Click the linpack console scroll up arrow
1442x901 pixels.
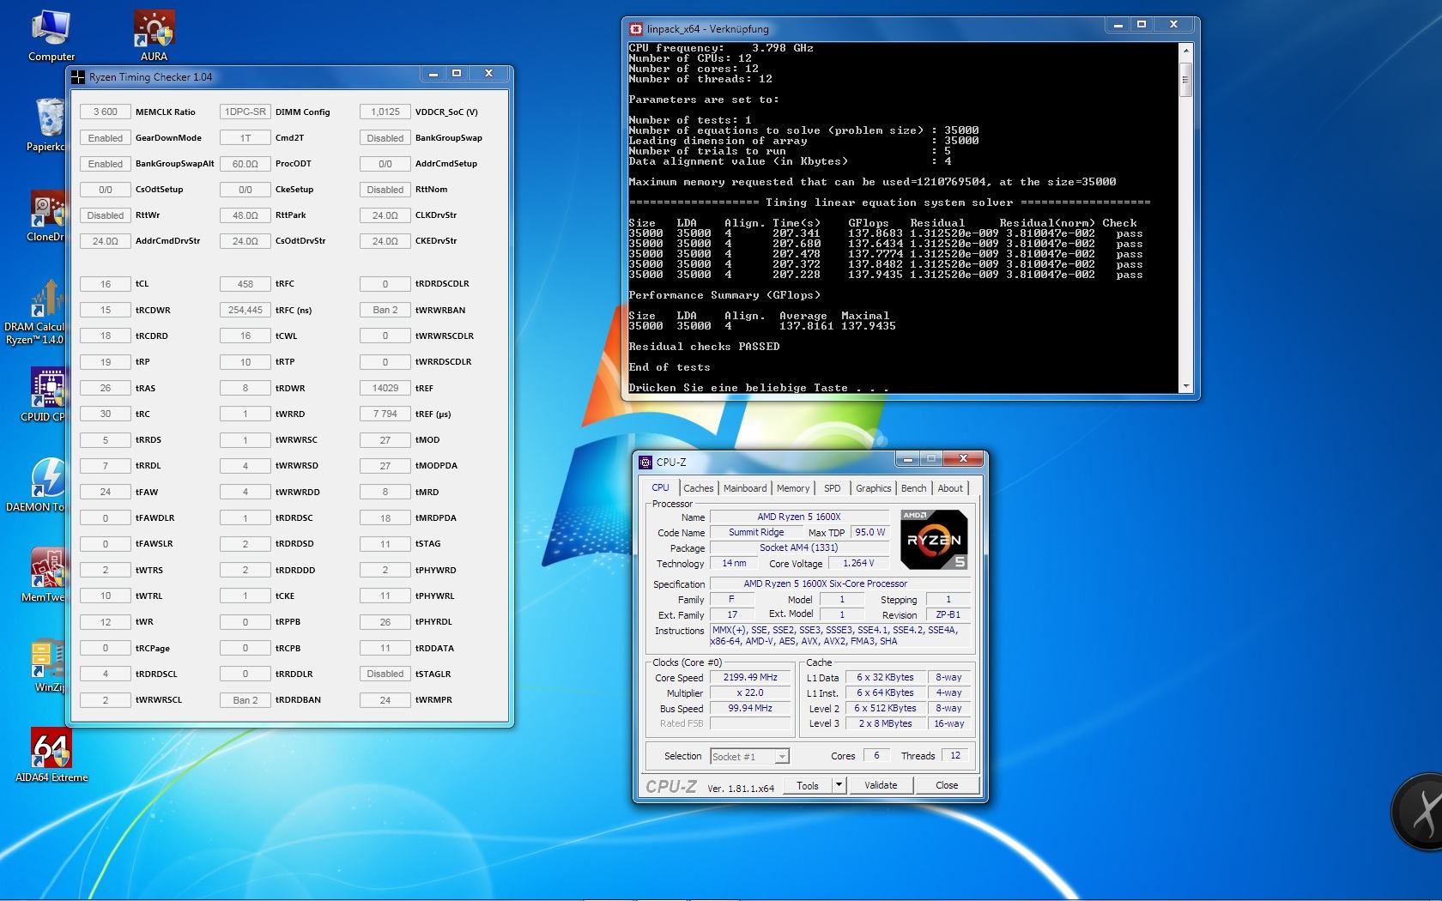pos(1186,51)
